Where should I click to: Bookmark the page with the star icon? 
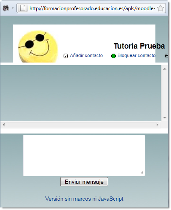[x=160, y=8]
